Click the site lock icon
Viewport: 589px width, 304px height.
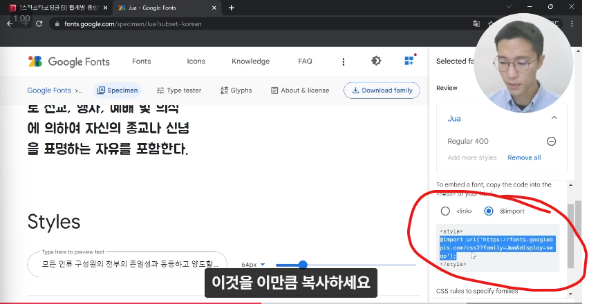coord(57,24)
